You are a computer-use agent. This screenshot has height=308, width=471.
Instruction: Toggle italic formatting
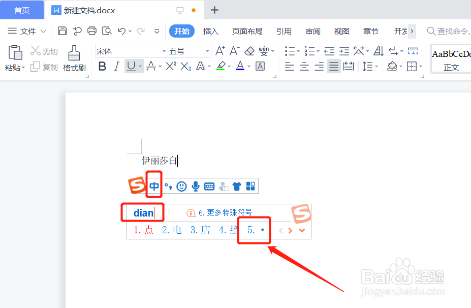(116, 67)
